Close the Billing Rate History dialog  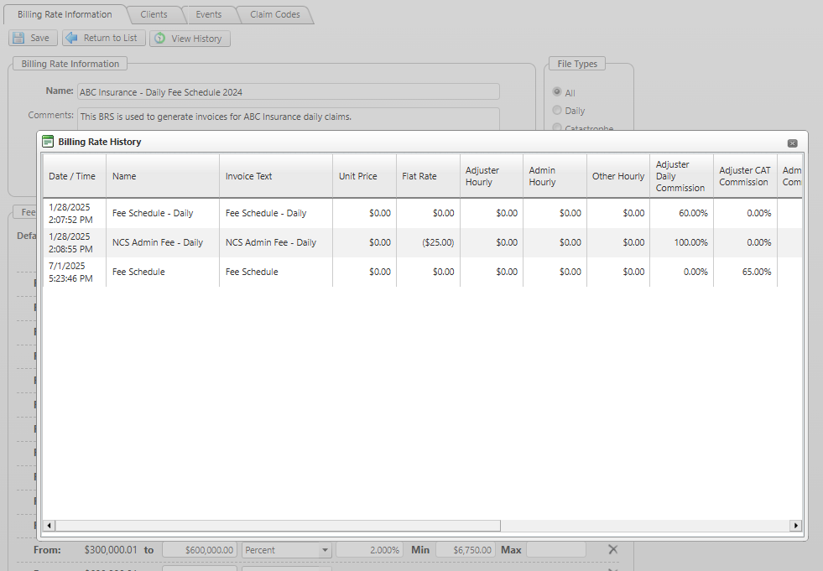793,143
